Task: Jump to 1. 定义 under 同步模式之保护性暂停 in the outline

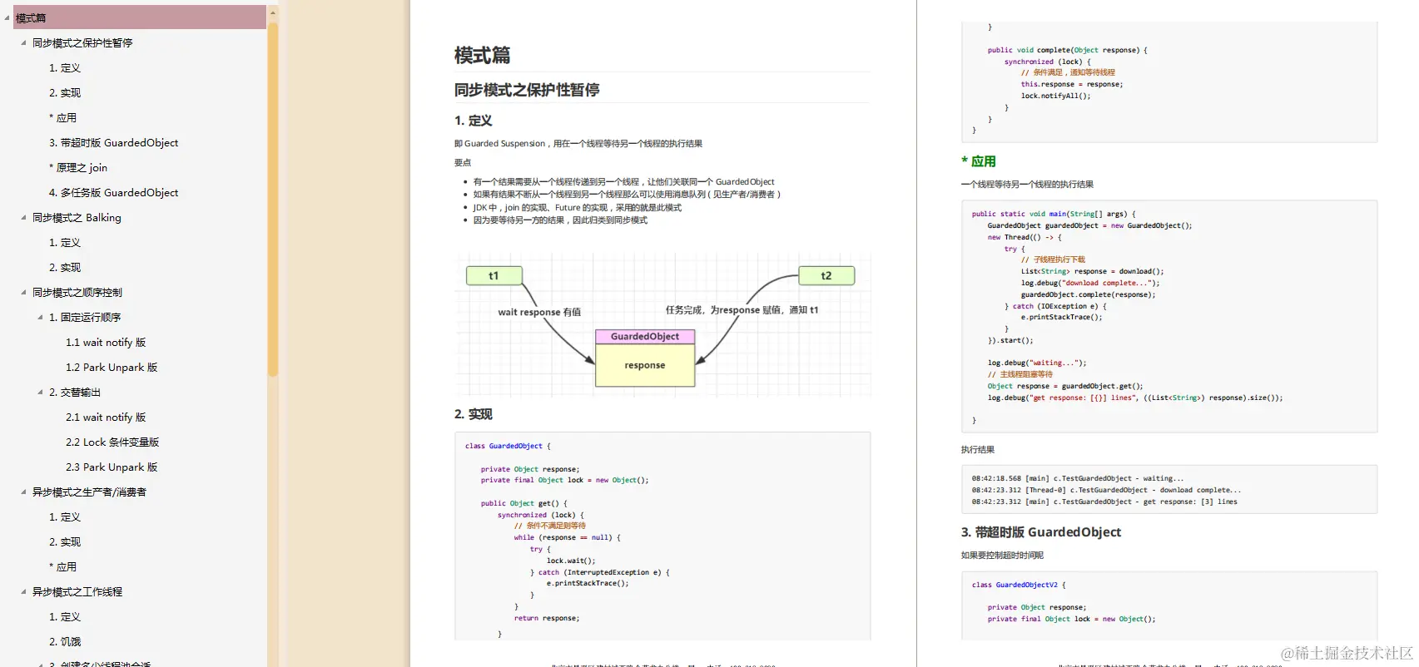Action: [65, 67]
